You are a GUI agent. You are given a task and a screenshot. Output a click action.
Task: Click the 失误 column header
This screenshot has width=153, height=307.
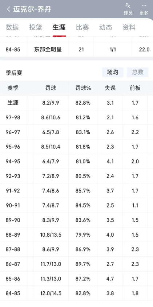coord(110,88)
